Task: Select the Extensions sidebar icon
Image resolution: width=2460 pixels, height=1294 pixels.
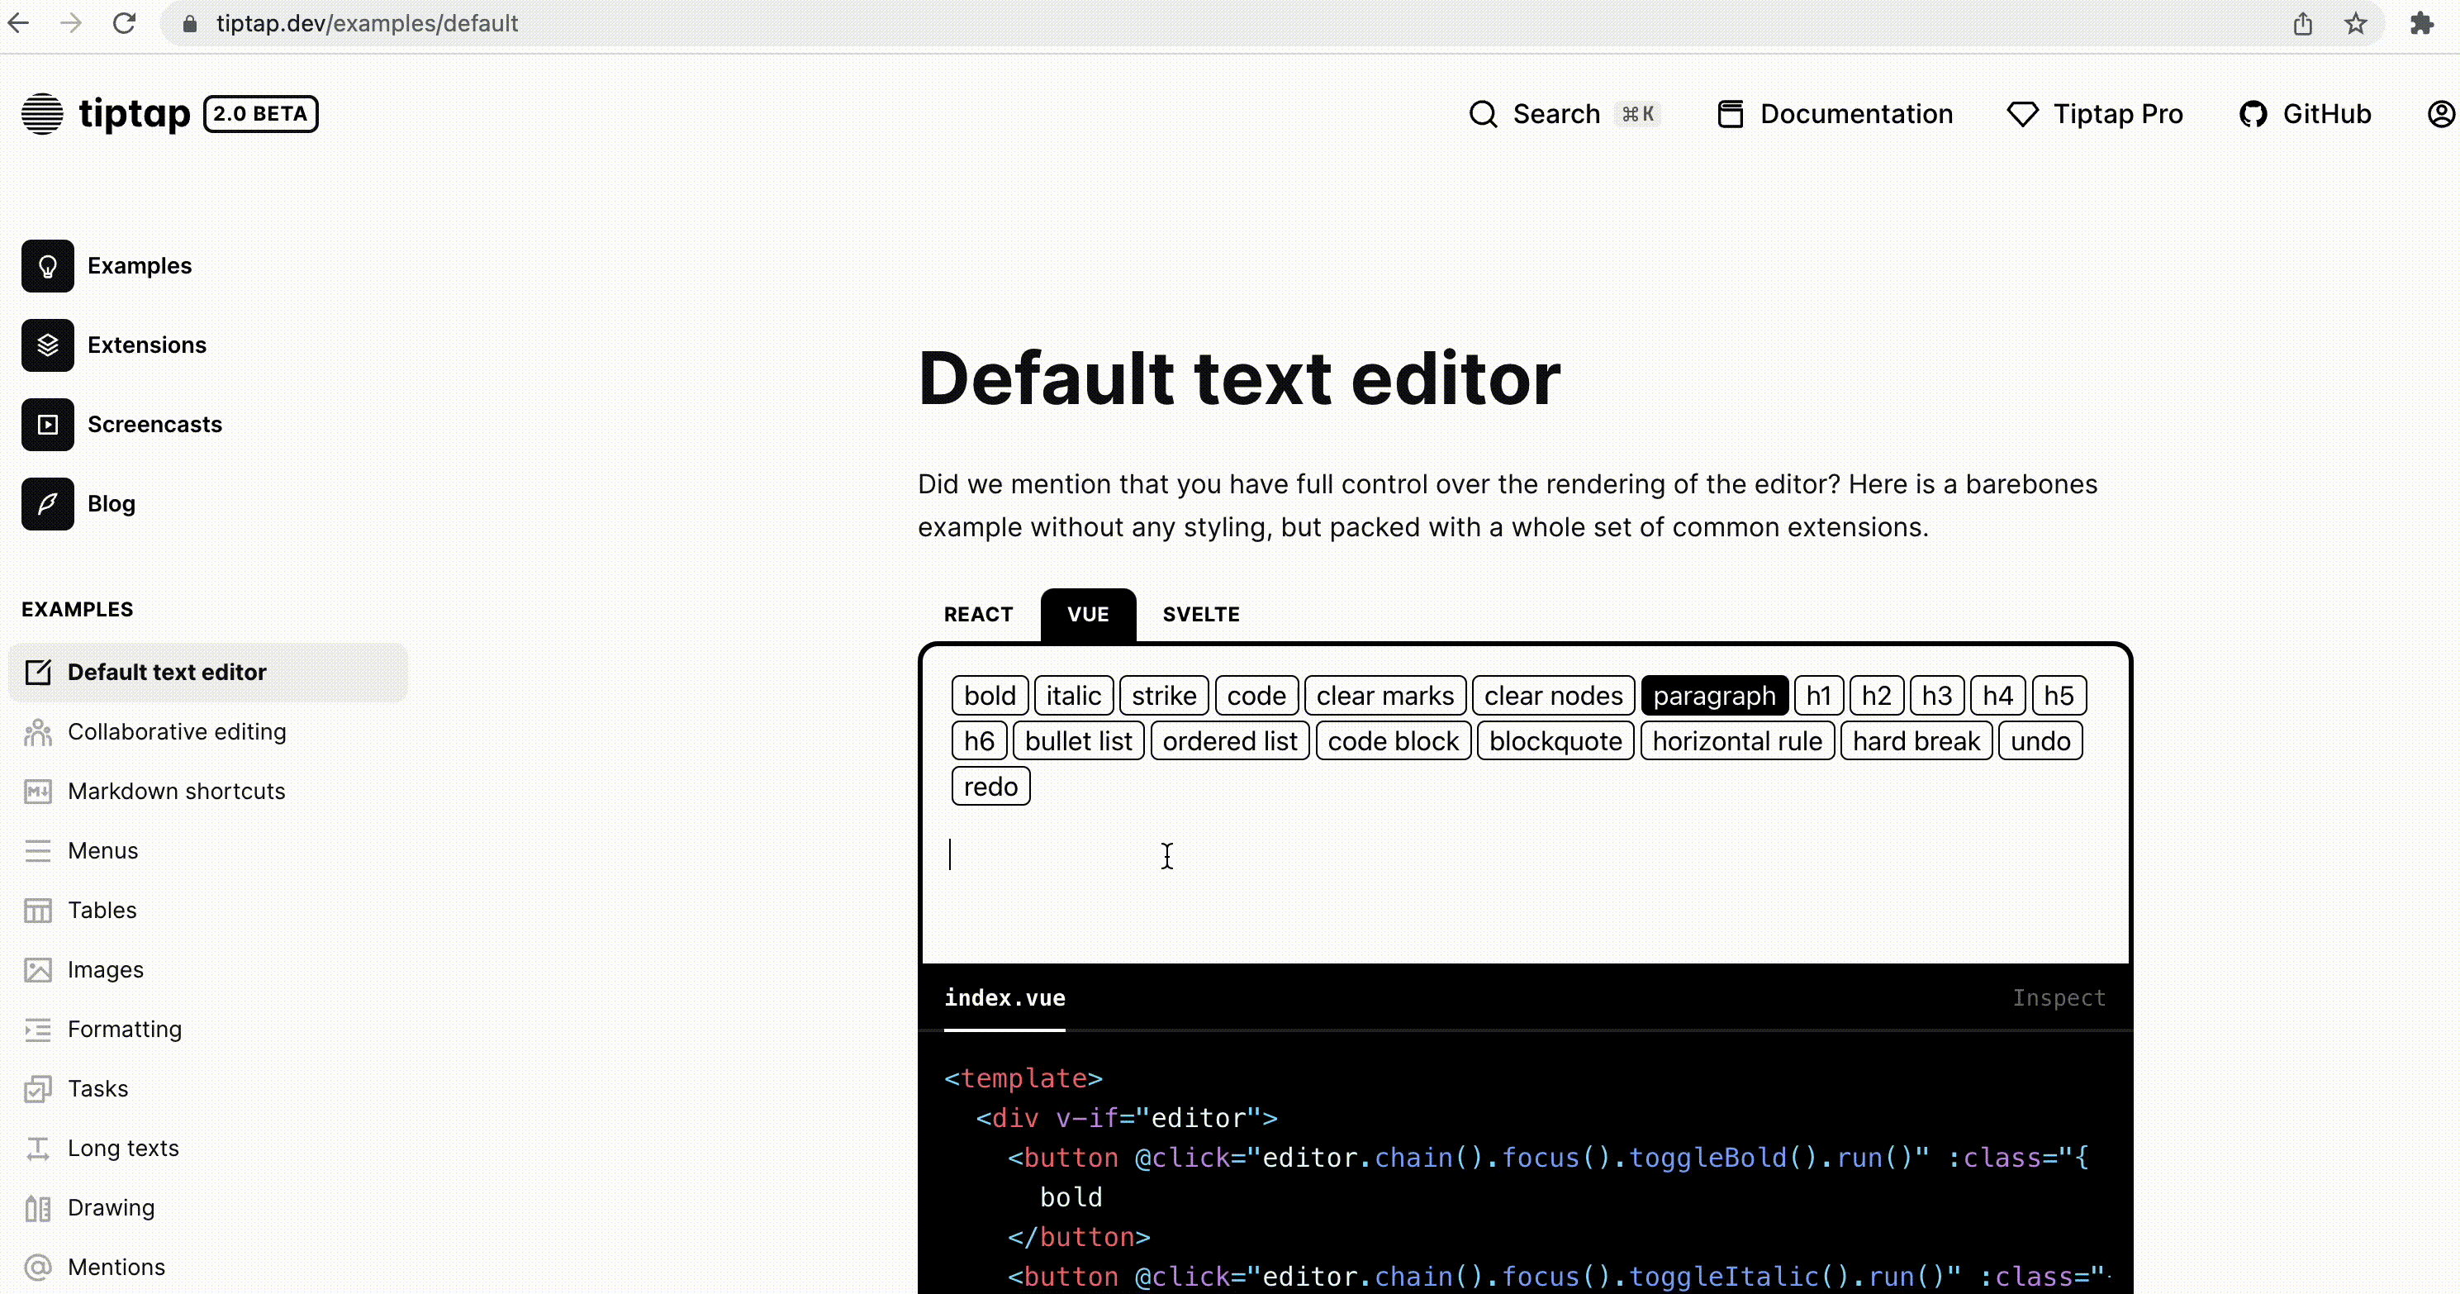Action: coord(47,345)
